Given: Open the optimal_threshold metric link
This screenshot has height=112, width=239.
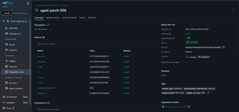Looking at the screenshot, I should (x=46, y=88).
